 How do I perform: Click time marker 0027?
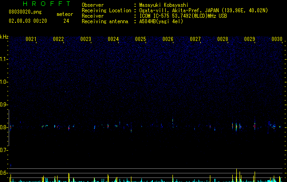pos(195,39)
